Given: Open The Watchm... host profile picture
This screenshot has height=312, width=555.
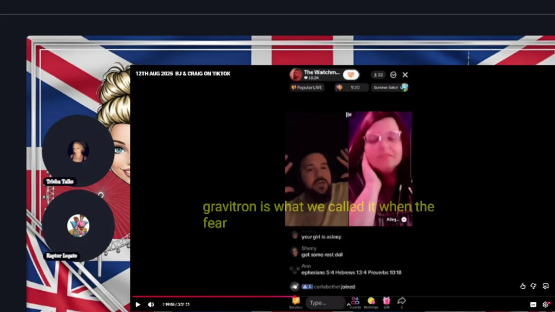Looking at the screenshot, I should coord(296,75).
